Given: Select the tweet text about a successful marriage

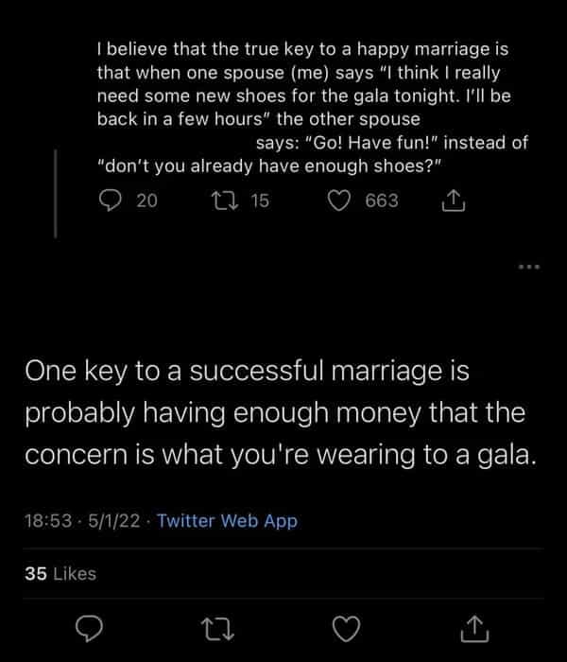Looking at the screenshot, I should click(x=280, y=413).
